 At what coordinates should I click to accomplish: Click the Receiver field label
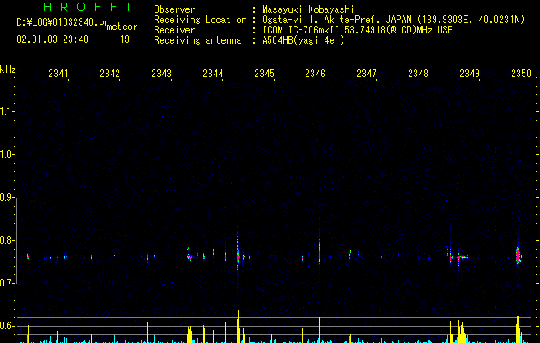pyautogui.click(x=174, y=30)
